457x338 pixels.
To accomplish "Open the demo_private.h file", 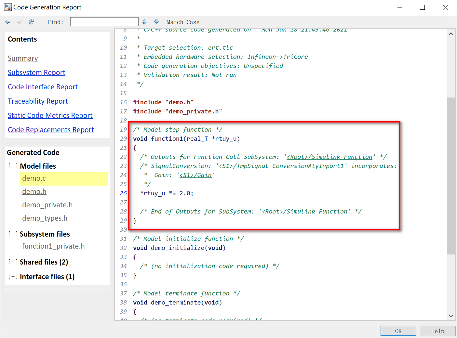I will 47,205.
